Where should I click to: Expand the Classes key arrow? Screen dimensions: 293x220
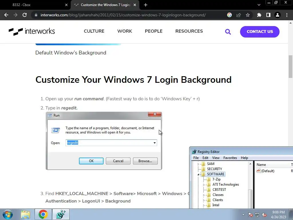[204, 195]
